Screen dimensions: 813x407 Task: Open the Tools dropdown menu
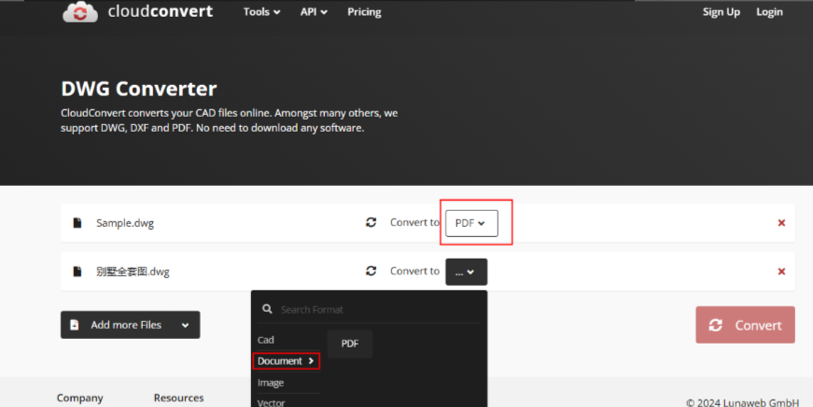click(x=262, y=12)
